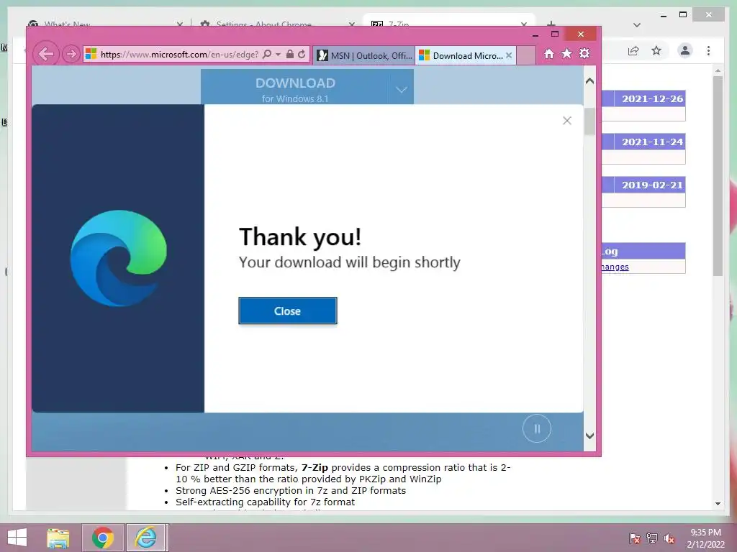Switch to Google Chrome on taskbar
Screen dimensions: 737x552
point(103,538)
